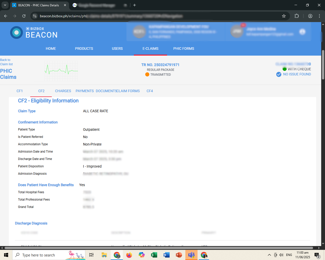
Task: Click the TR NO. 250324791971 text
Action: coord(160,65)
